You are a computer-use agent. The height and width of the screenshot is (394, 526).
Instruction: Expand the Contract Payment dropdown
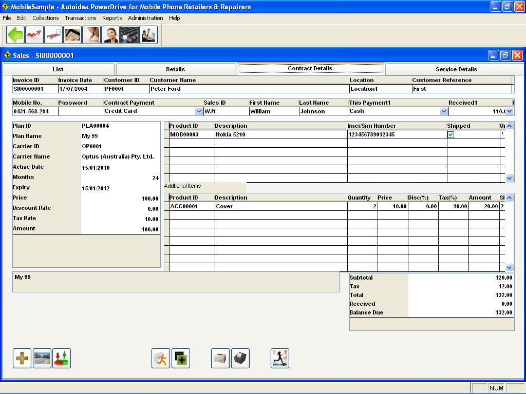199,111
